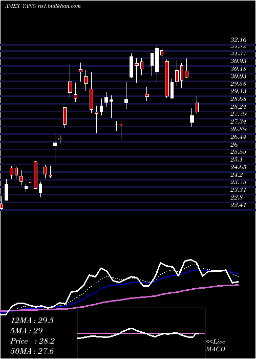Select the 25.55 price level label
The image size is (256, 359).
coord(239,152)
